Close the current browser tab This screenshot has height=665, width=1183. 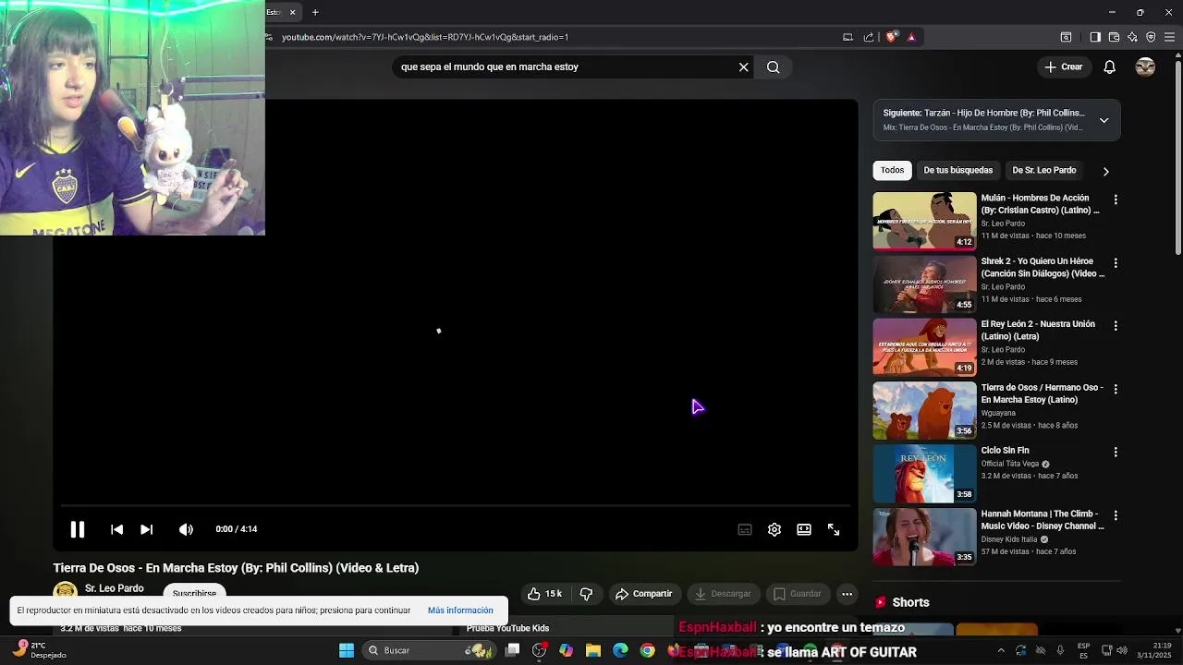click(292, 12)
